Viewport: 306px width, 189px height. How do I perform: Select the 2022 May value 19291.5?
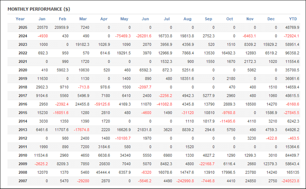coord(124,53)
